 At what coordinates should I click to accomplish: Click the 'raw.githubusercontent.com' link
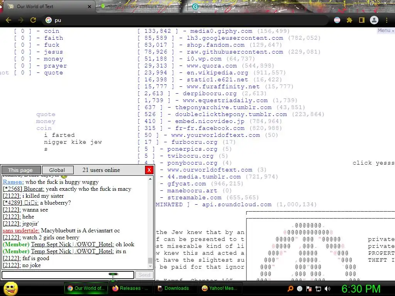point(235,52)
